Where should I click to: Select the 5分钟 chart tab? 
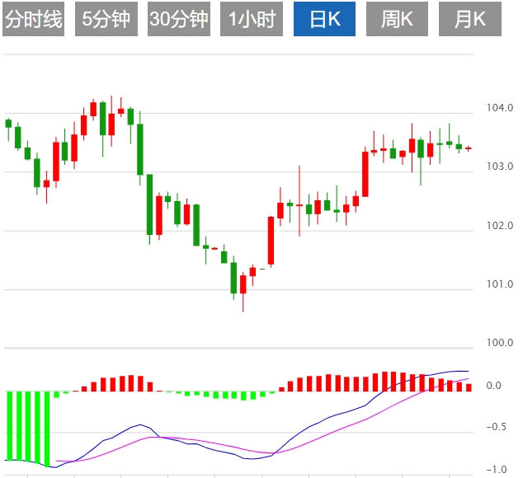pyautogui.click(x=106, y=19)
